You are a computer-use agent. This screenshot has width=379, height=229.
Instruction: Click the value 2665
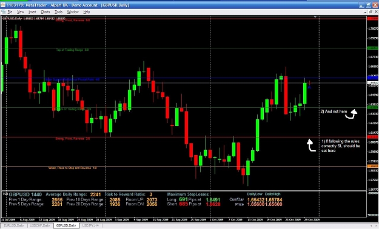coord(57,200)
